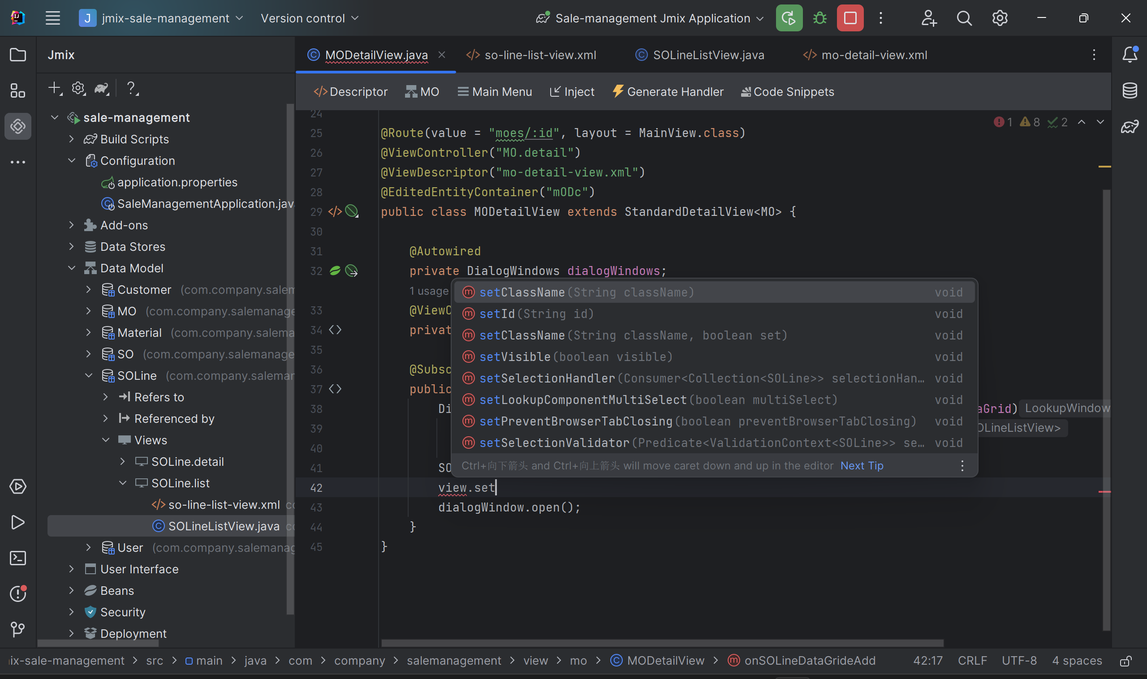The height and width of the screenshot is (679, 1147).
Task: Open Version control dropdown
Action: click(x=309, y=18)
